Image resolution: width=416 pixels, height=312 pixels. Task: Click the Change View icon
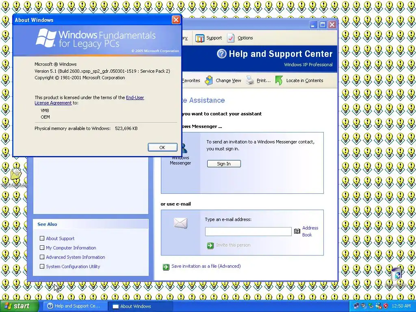(209, 80)
